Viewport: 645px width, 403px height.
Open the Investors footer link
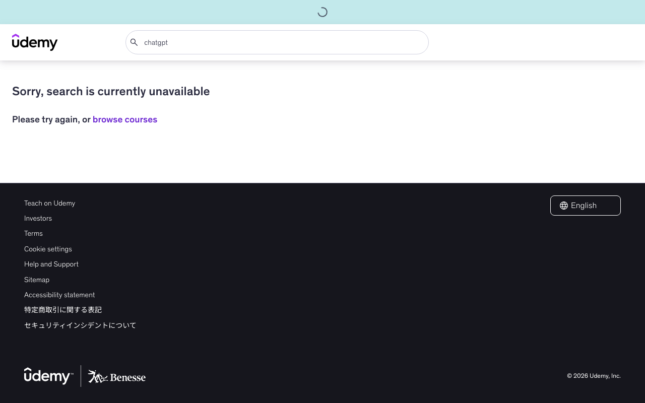38,218
